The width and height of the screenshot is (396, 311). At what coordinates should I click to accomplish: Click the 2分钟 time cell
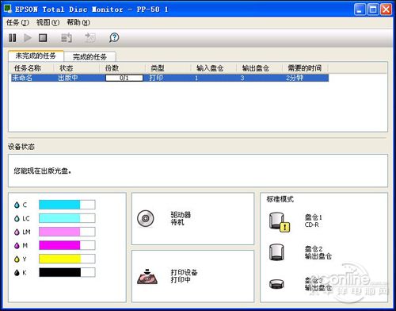pos(295,78)
